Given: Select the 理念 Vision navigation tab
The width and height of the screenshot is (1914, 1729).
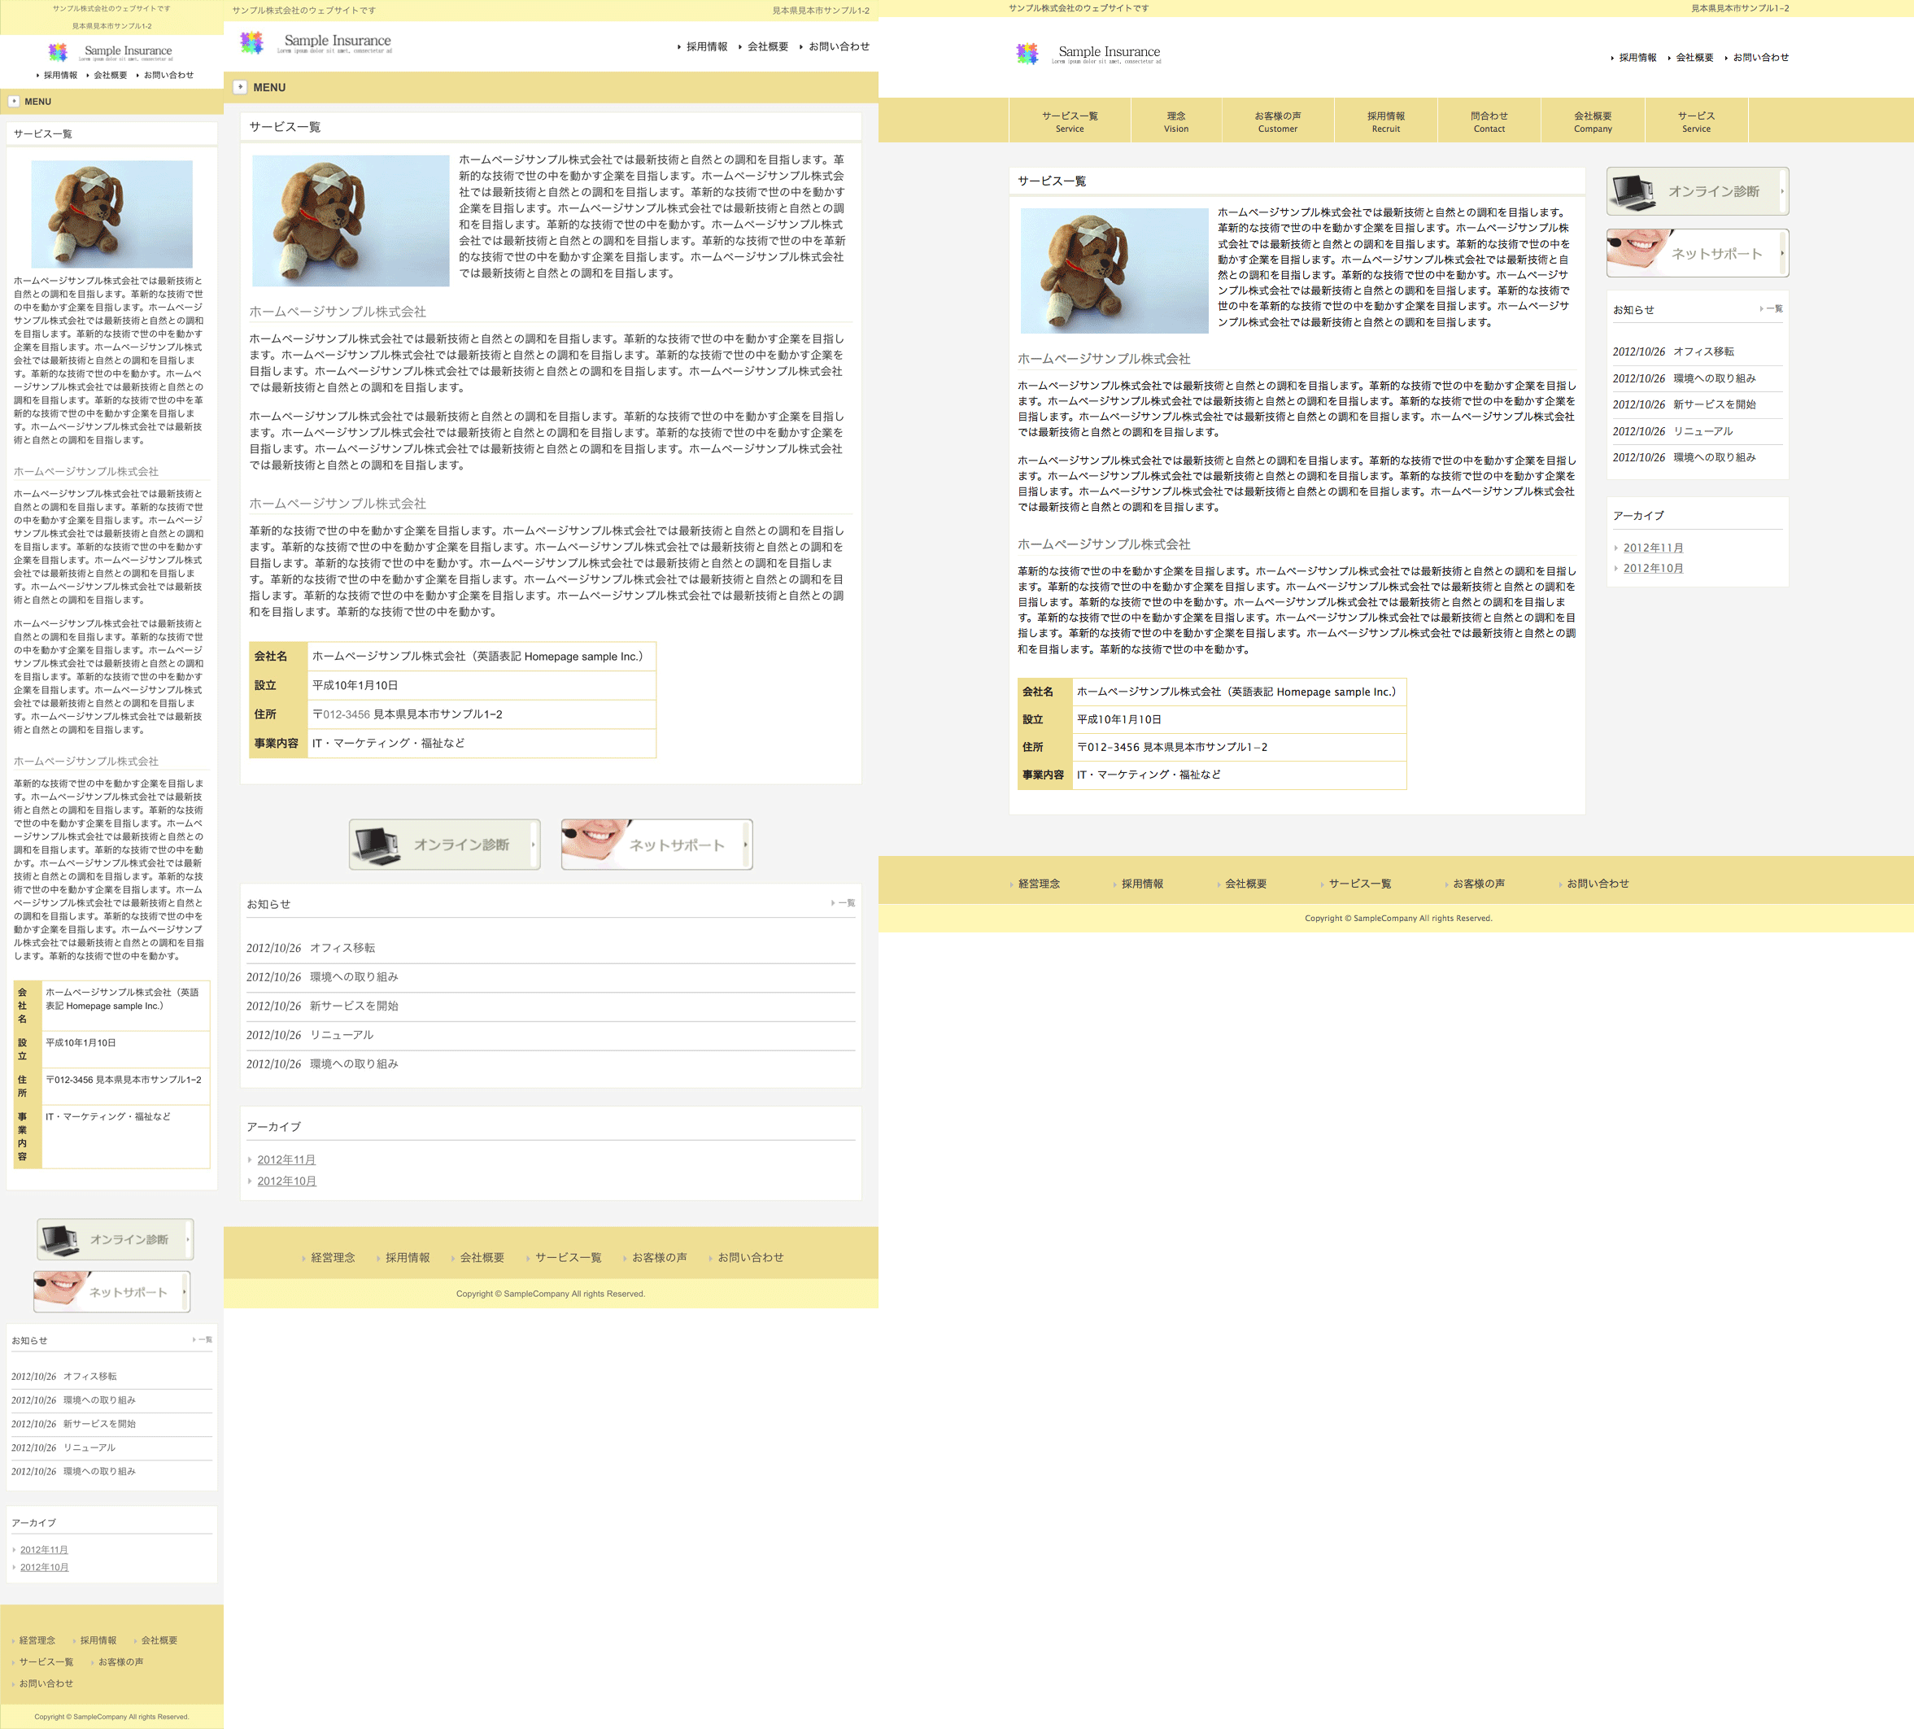Looking at the screenshot, I should (x=1175, y=121).
